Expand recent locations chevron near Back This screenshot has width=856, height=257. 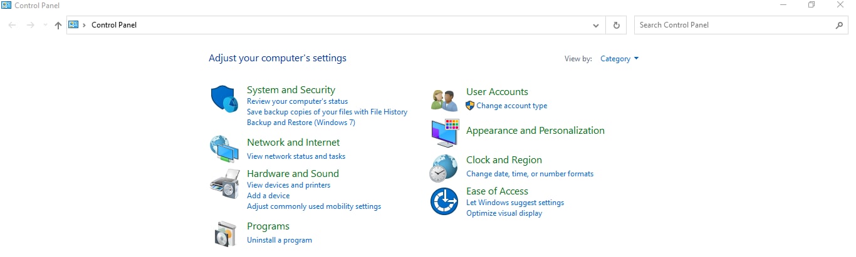45,25
